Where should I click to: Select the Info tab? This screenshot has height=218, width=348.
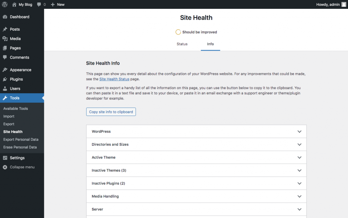[210, 44]
